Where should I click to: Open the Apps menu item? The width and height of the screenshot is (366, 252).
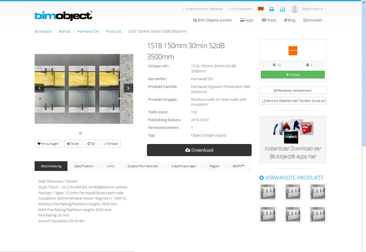pyautogui.click(x=247, y=20)
